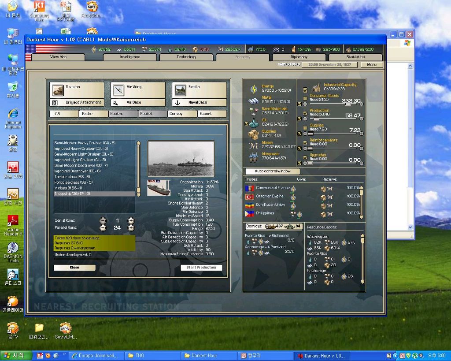Open the Diplomacy tab
Image resolution: width=451 pixels, height=361 pixels.
(x=299, y=57)
